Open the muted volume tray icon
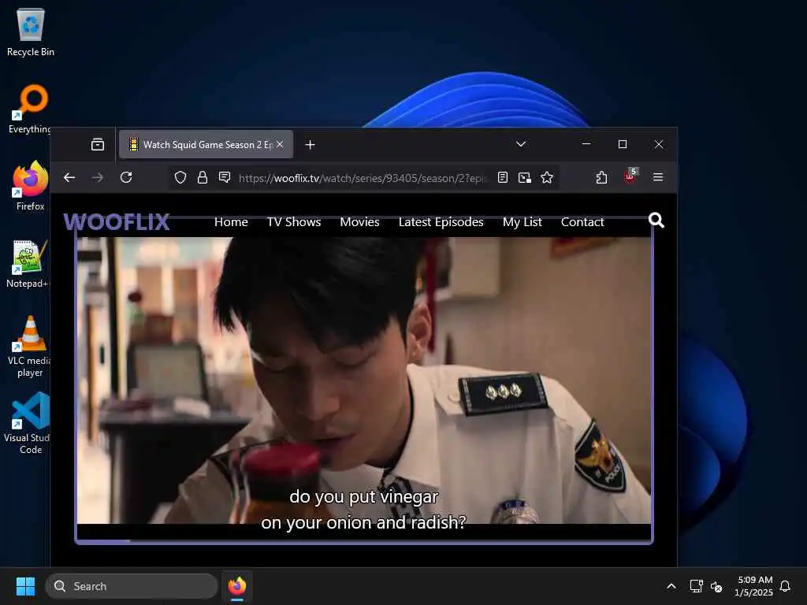807x605 pixels. point(716,586)
